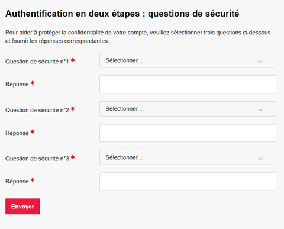Focus the Réponse field for question n°1
Screen dimensions: 284x229
coord(188,85)
